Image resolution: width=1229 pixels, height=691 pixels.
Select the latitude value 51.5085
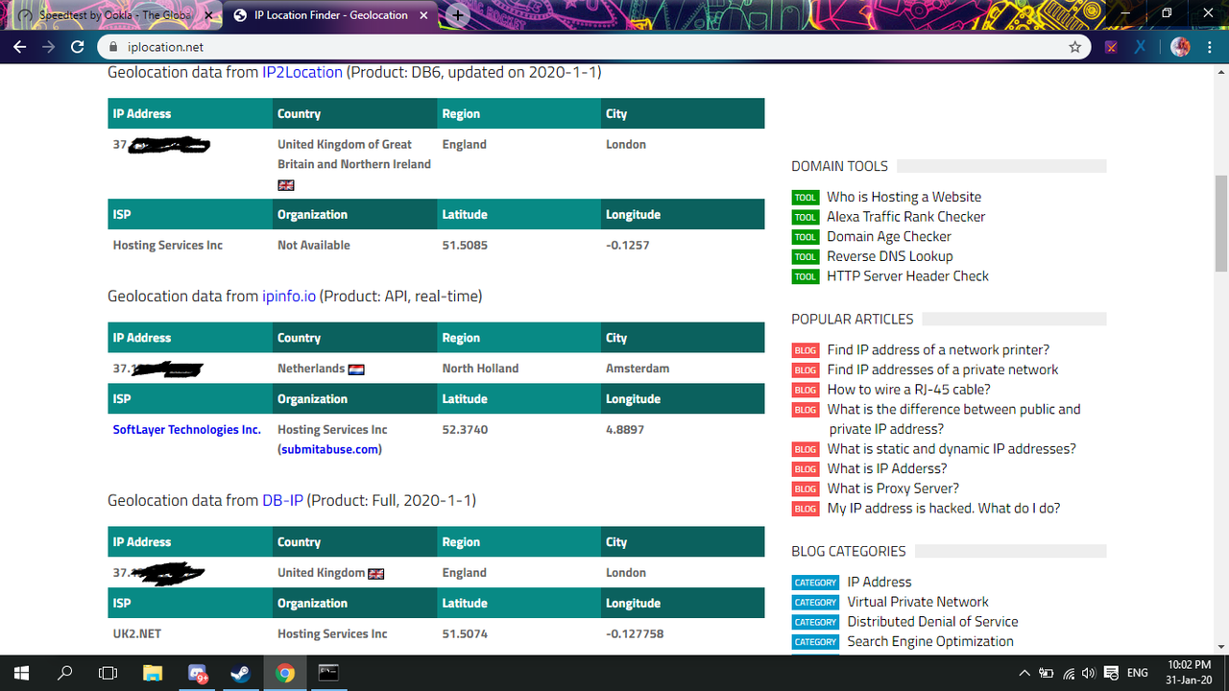click(465, 246)
